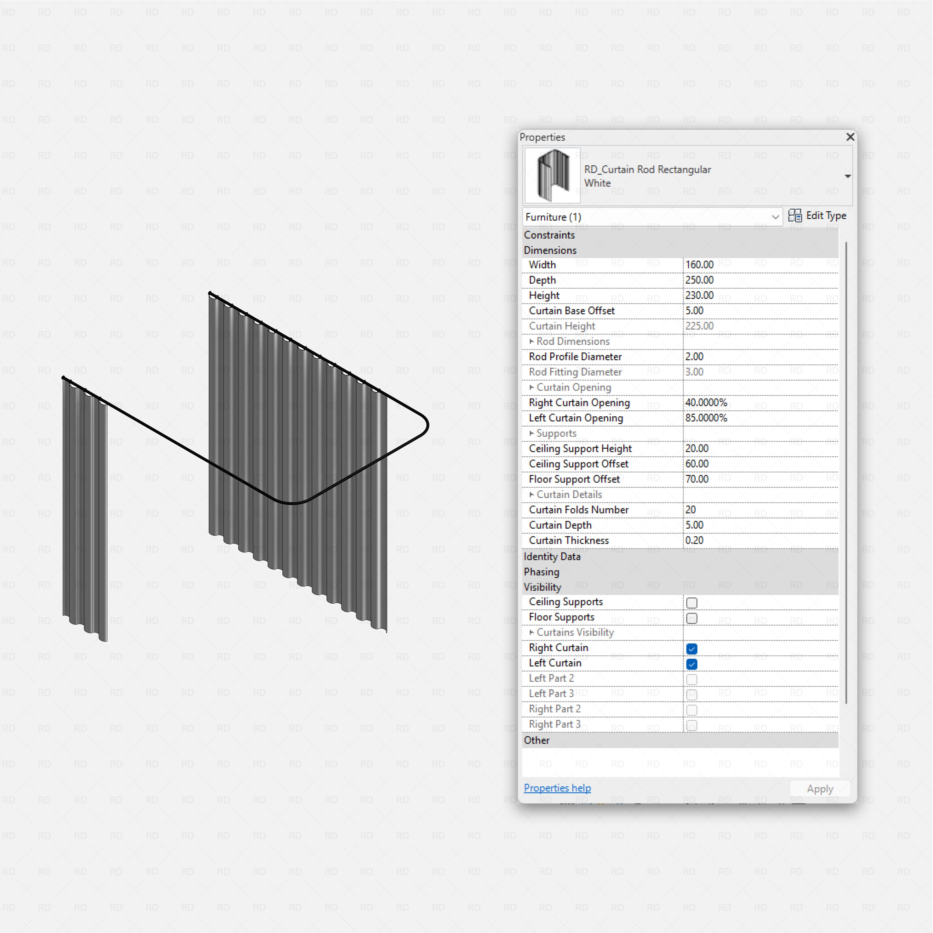Viewport: 933px width, 933px height.
Task: Expand the Curtain Details group
Action: pyautogui.click(x=532, y=494)
